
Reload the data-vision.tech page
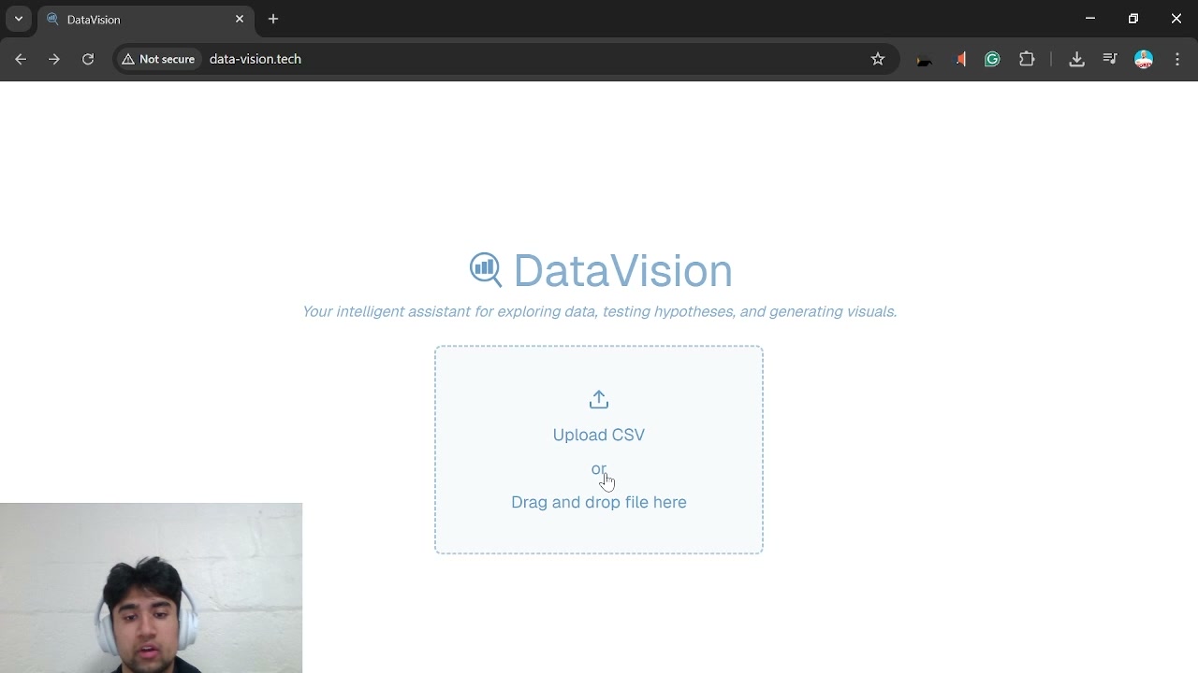click(88, 59)
